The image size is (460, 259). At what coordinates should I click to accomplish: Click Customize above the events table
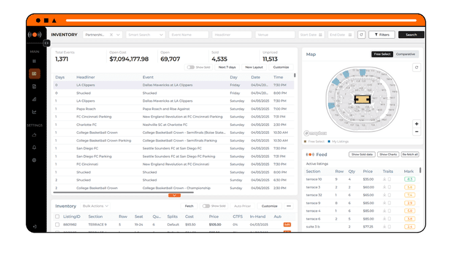tap(281, 68)
